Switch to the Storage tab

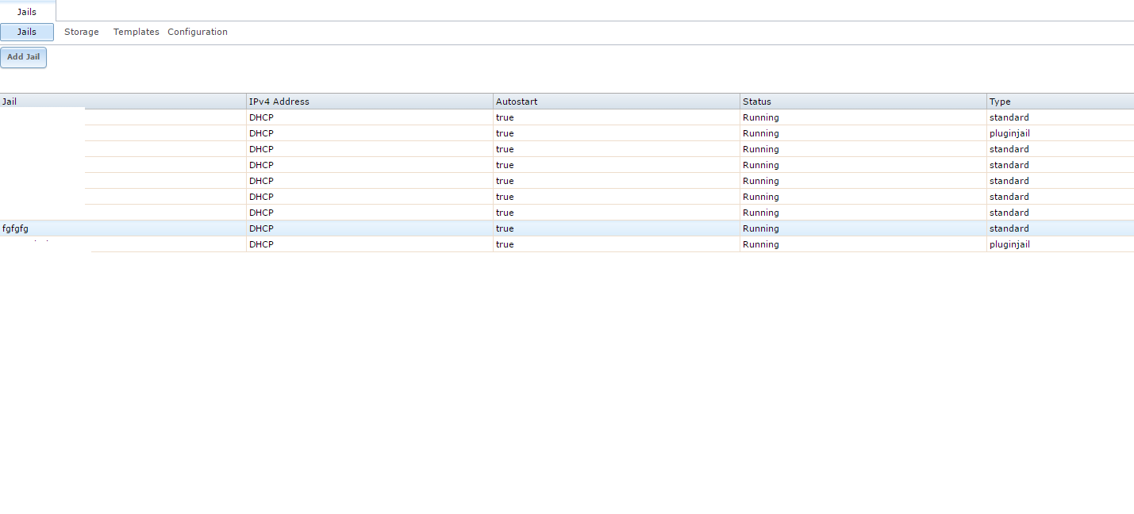(x=82, y=32)
